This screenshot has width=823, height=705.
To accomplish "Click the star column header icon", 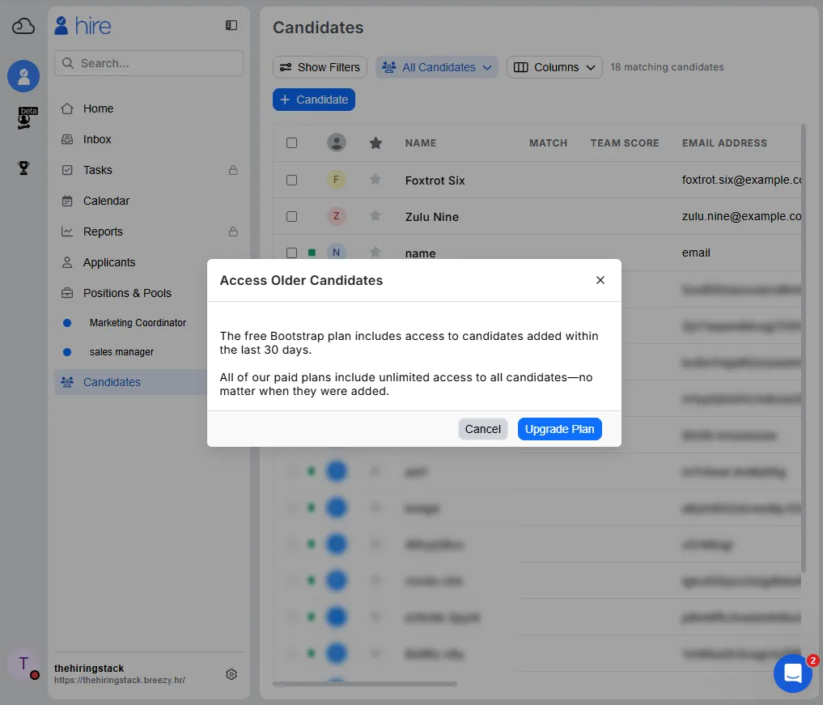I will click(375, 142).
